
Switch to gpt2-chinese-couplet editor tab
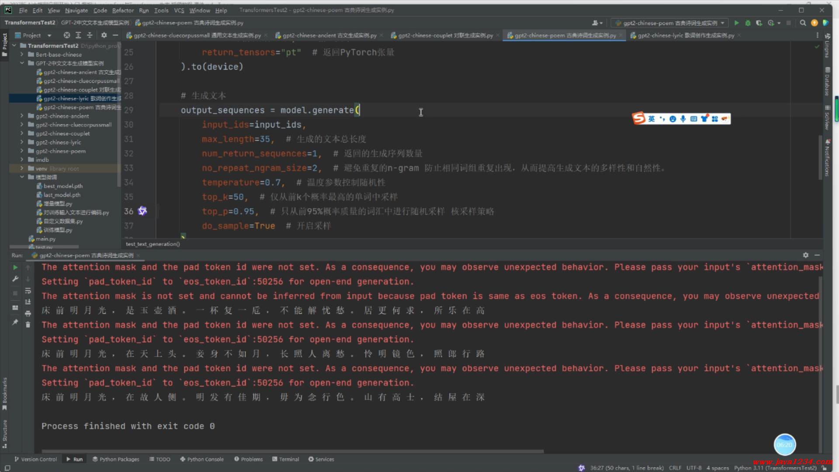[445, 35]
